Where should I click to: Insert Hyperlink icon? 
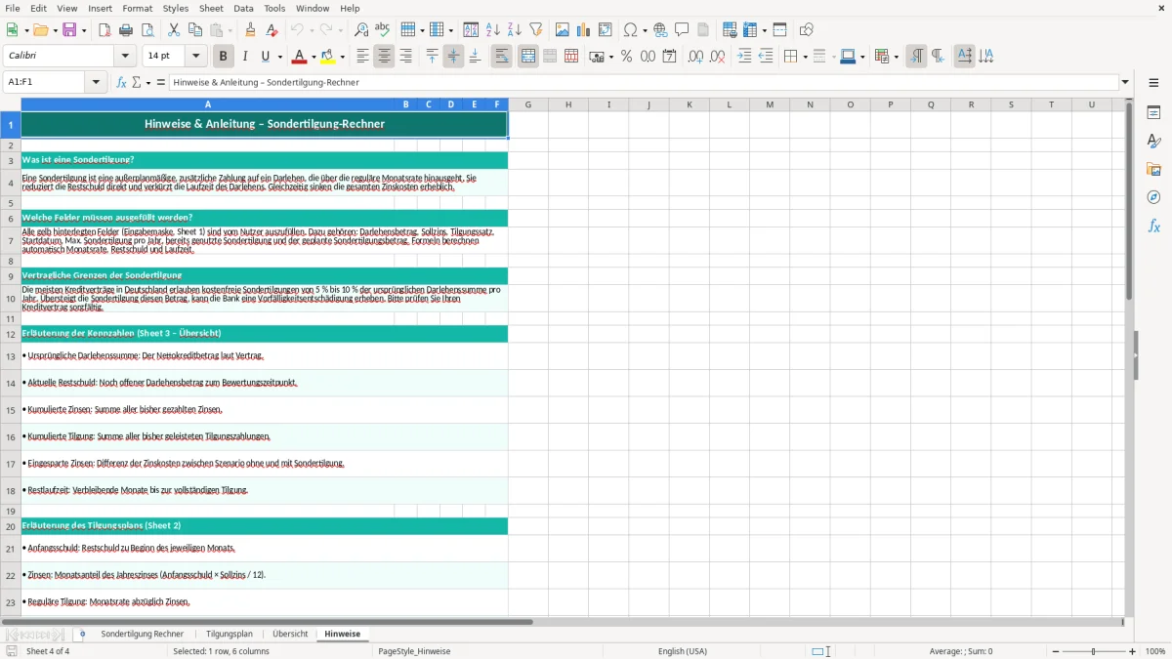tap(661, 30)
